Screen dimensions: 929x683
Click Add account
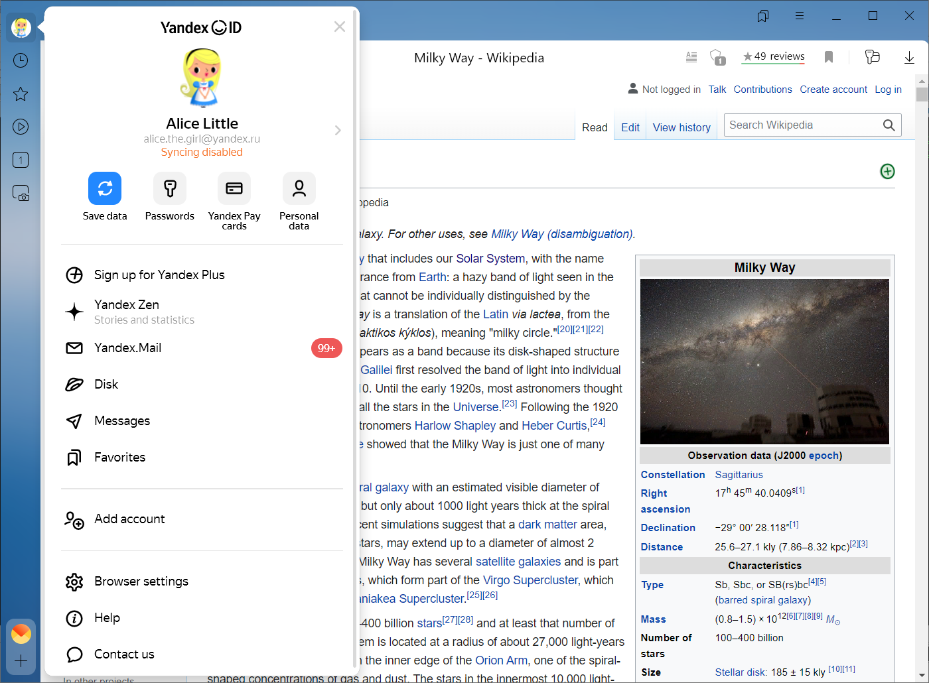[x=202, y=519]
